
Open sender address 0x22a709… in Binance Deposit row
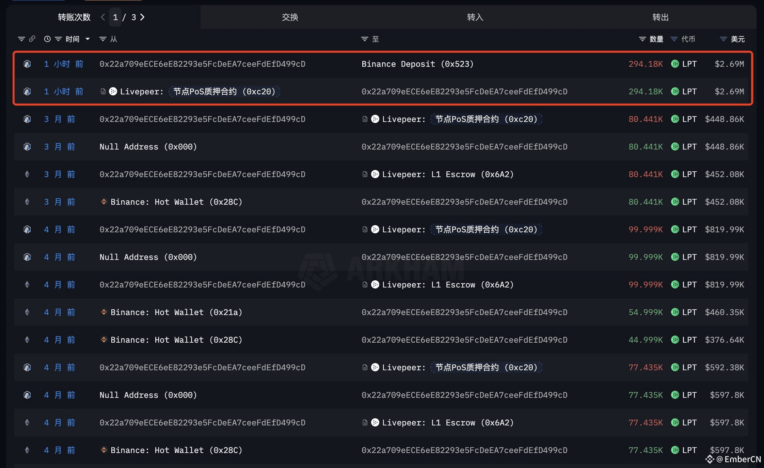point(202,64)
